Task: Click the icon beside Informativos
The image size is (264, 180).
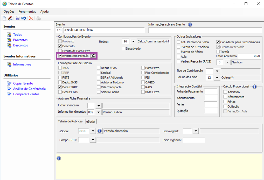Action: [9, 64]
